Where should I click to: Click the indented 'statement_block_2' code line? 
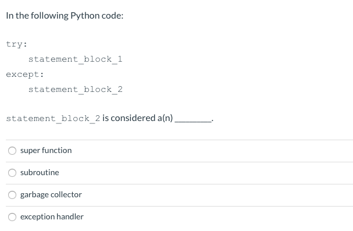point(75,90)
